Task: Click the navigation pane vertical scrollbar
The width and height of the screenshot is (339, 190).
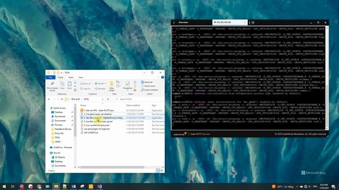Action: click(x=75, y=121)
